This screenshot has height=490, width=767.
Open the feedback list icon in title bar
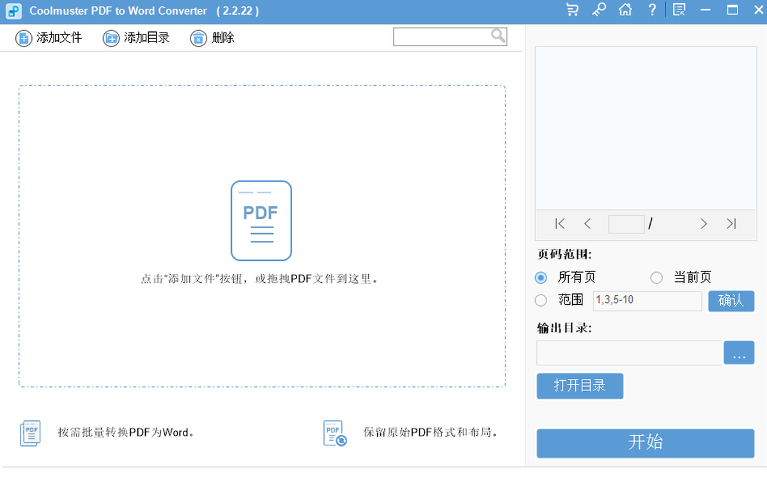679,10
